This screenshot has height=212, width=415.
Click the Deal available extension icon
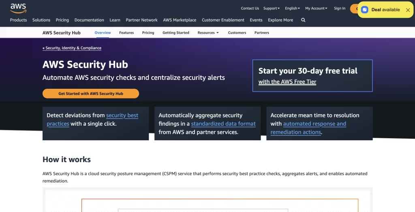pos(365,10)
